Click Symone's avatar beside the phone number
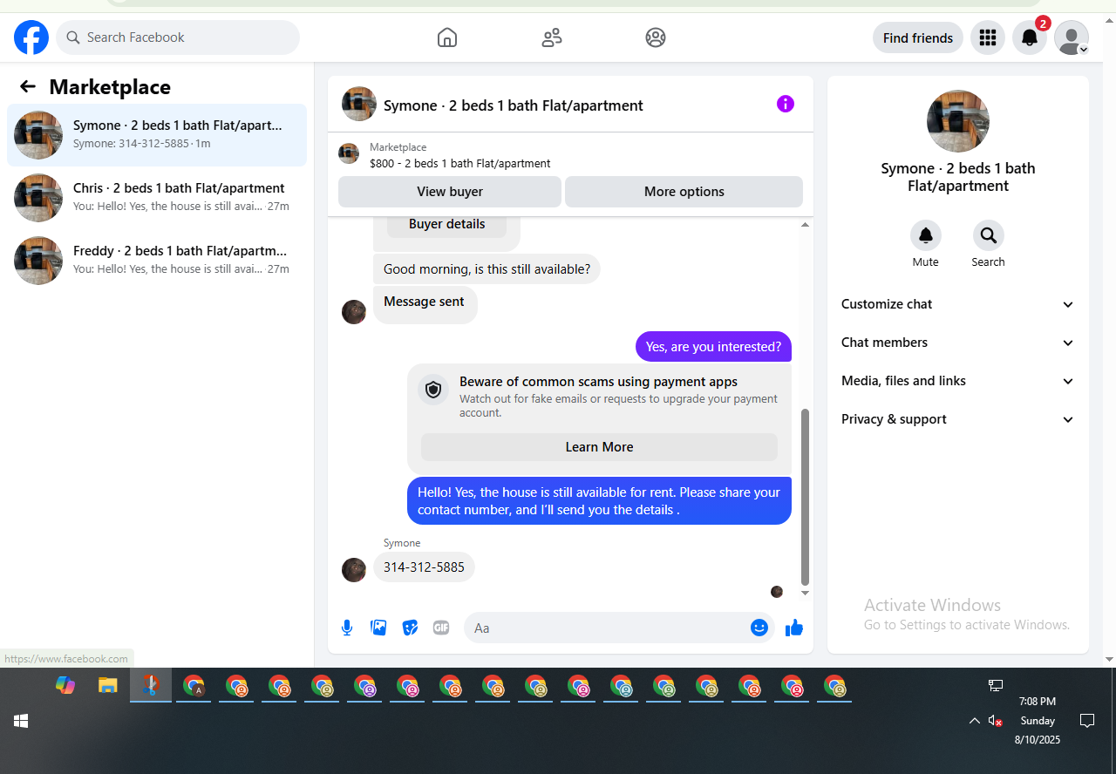 click(354, 570)
